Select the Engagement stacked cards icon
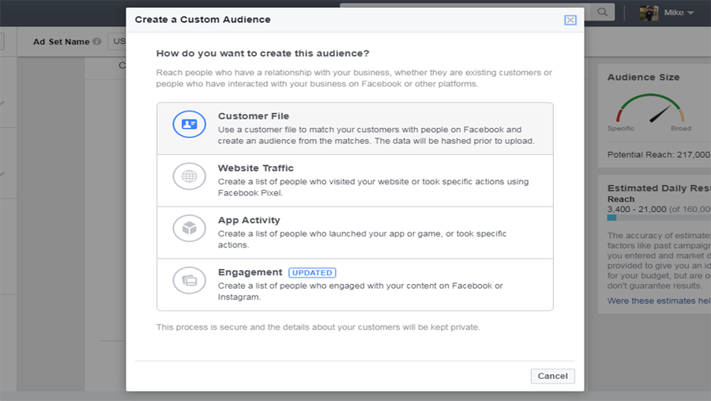Image resolution: width=711 pixels, height=401 pixels. point(189,280)
